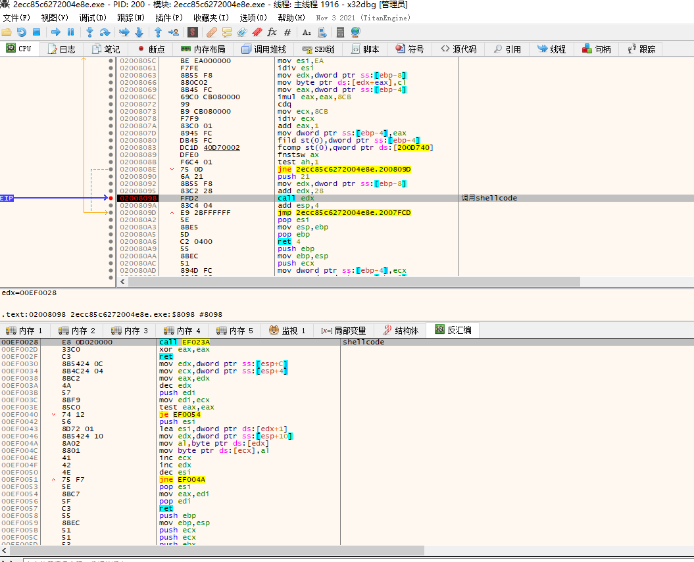Open the patches bandage icon
Viewport: 694px width, 562px height.
[x=212, y=32]
